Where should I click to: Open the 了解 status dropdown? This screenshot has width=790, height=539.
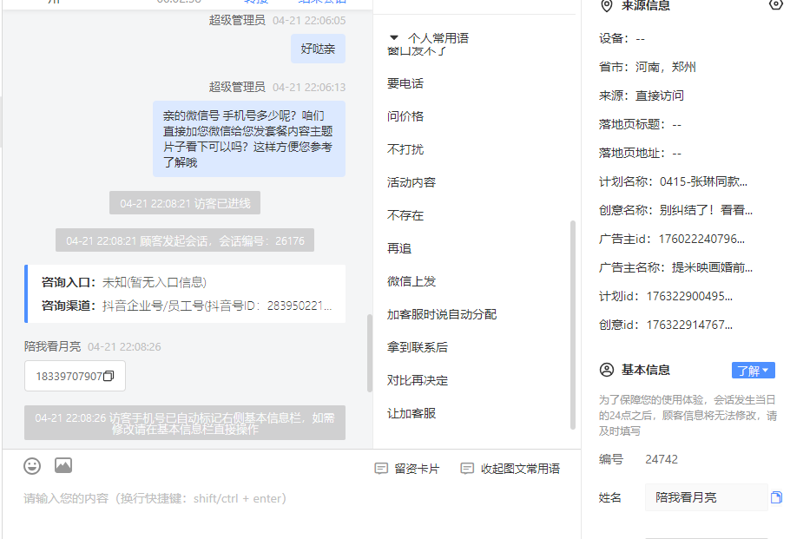click(754, 371)
